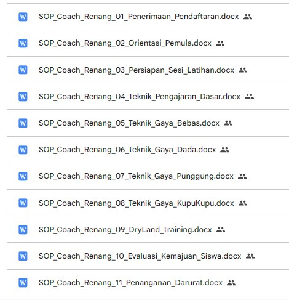Choose the 10_Evaluasi_Kemajuan_Siswa.docx name
This screenshot has height=300, width=289.
140,256
